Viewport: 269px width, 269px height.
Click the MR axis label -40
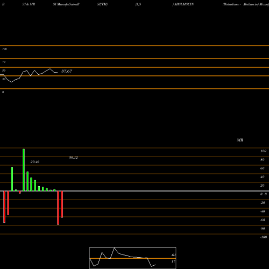click(x=263, y=211)
